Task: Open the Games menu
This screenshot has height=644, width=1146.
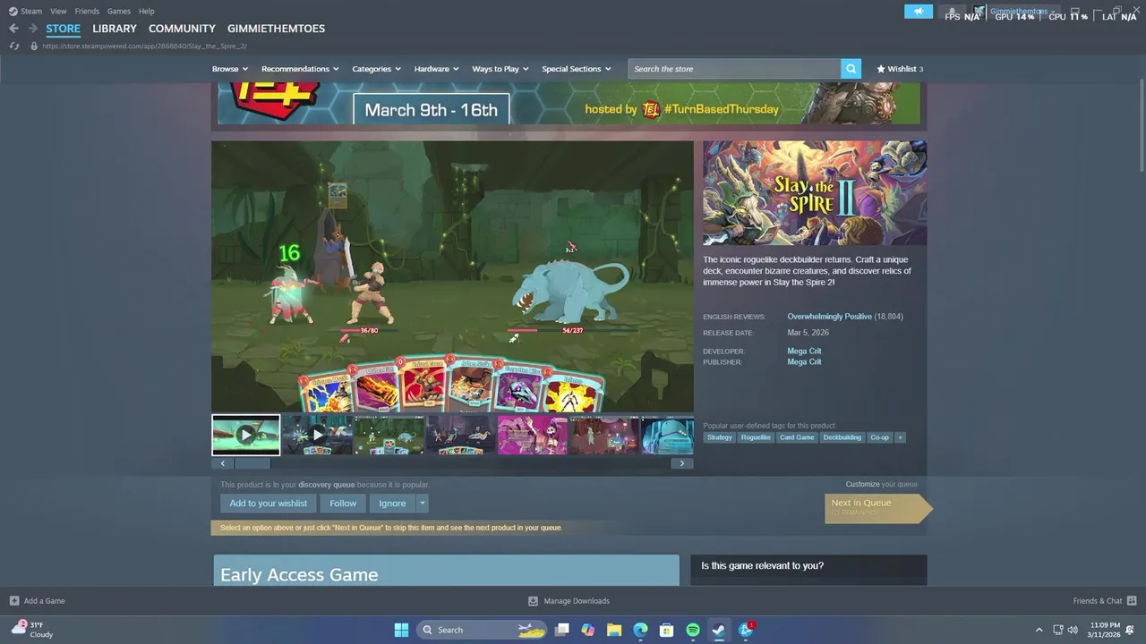Action: pos(119,12)
